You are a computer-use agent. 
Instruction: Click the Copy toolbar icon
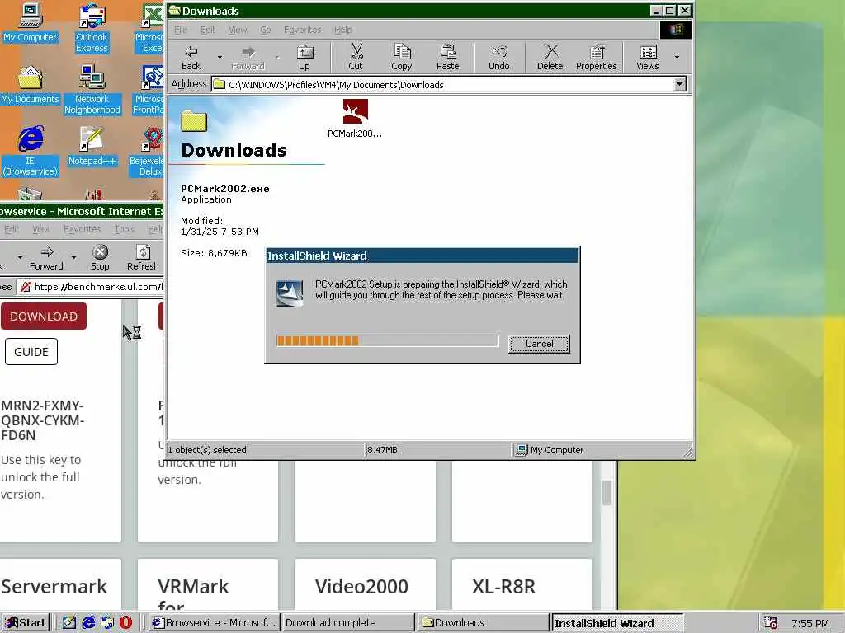pyautogui.click(x=402, y=57)
